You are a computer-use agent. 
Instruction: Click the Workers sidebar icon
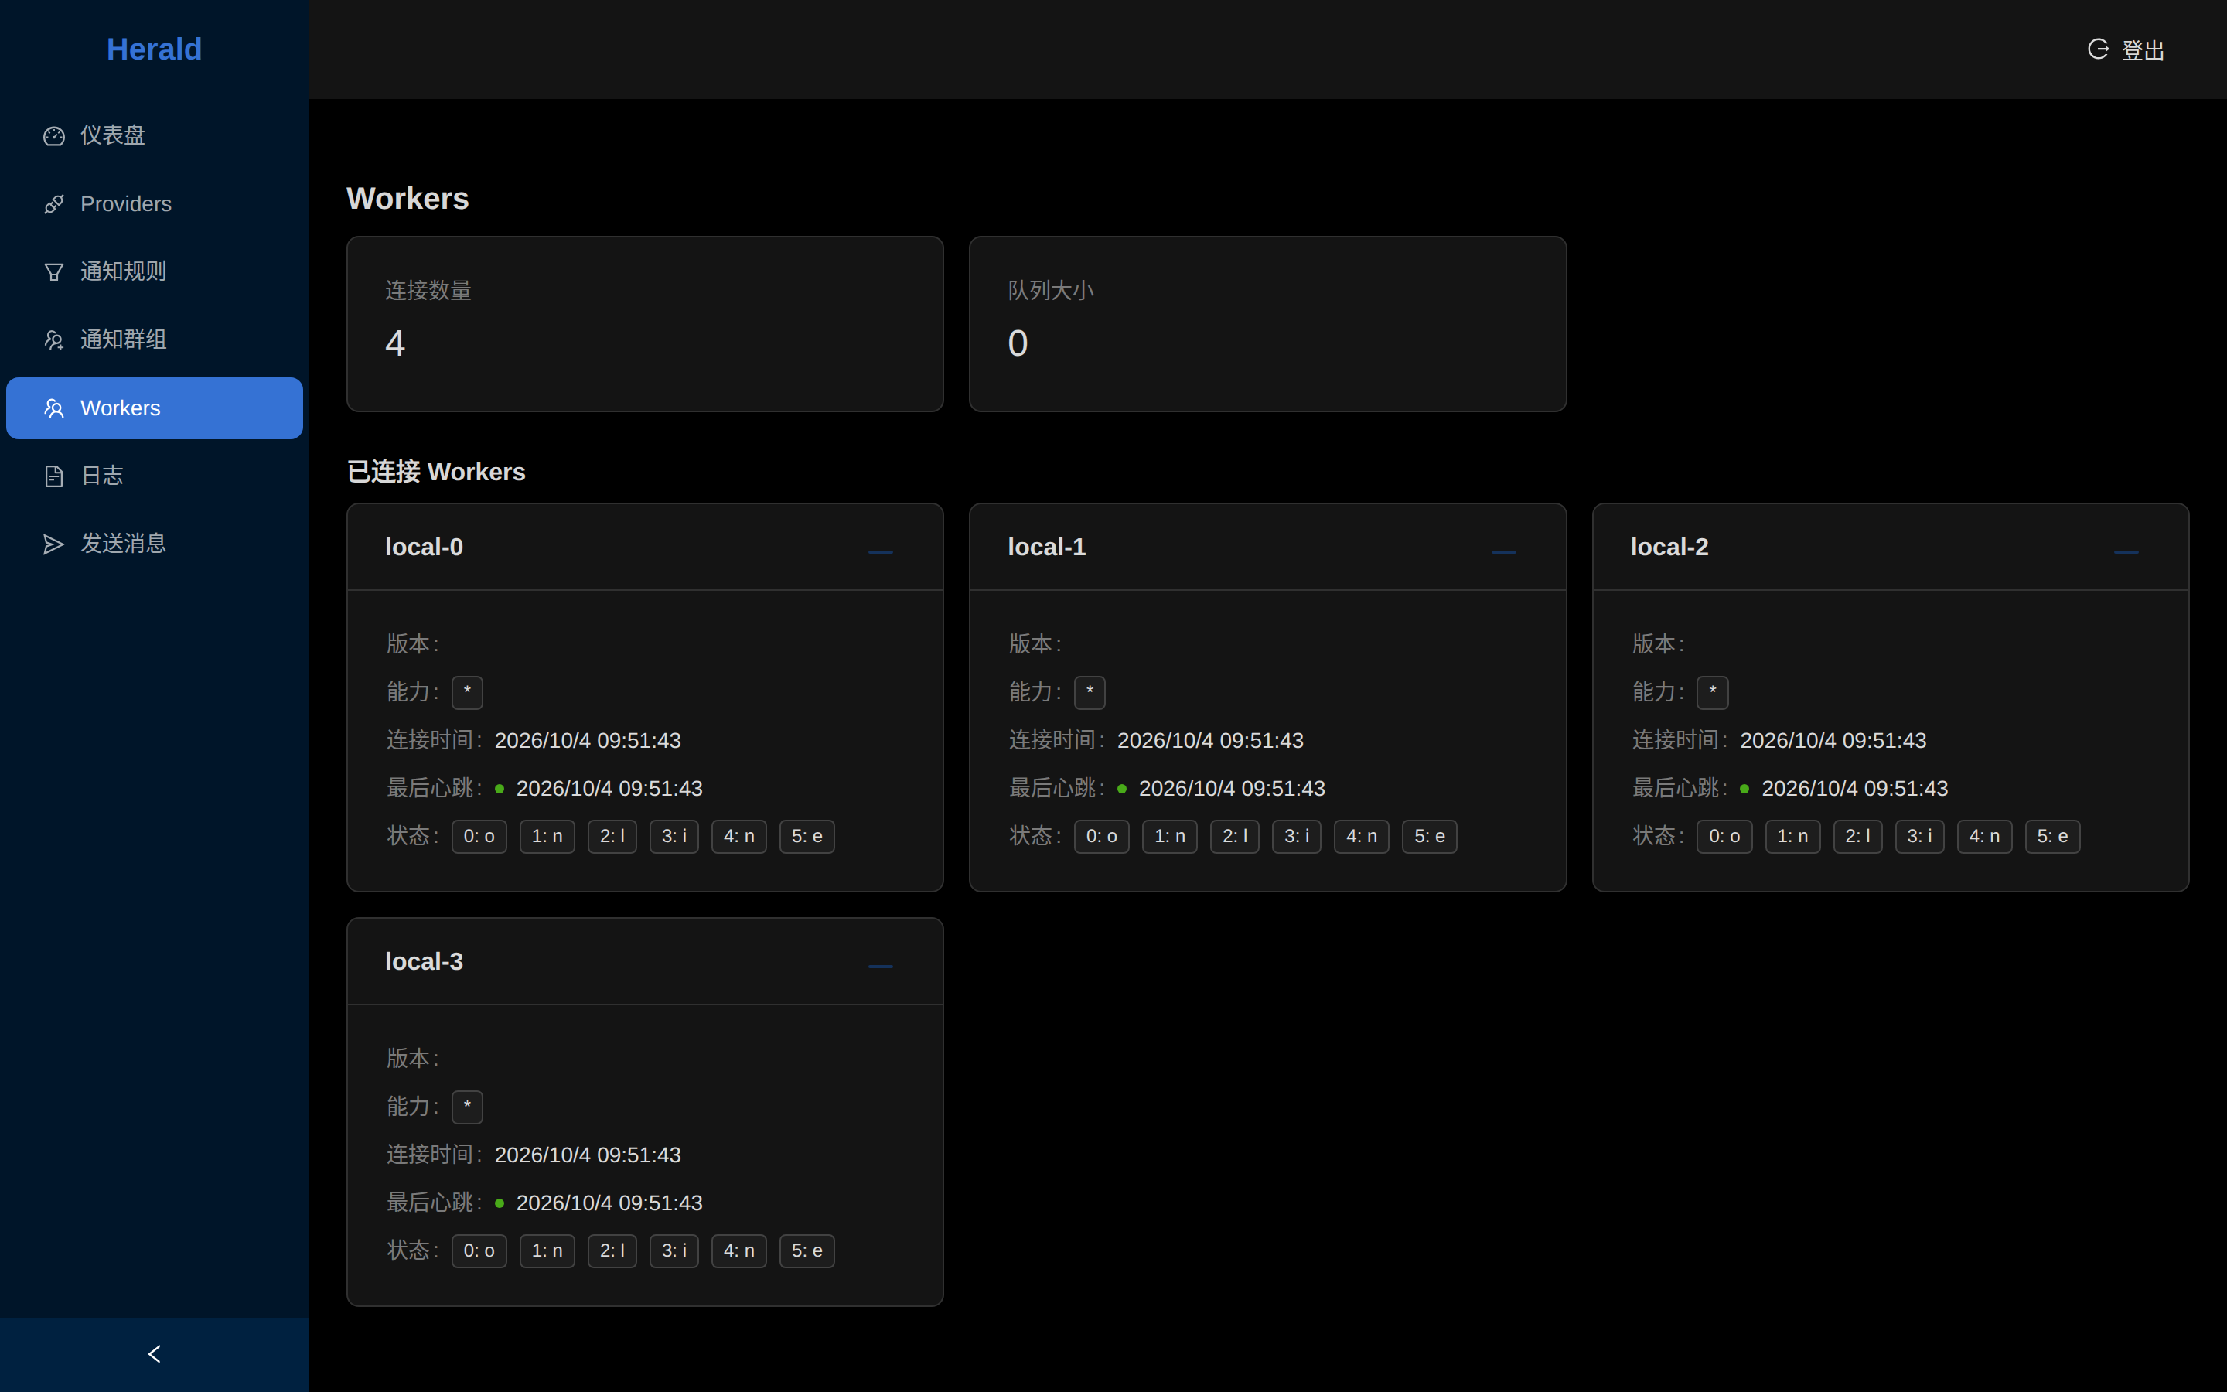54,409
